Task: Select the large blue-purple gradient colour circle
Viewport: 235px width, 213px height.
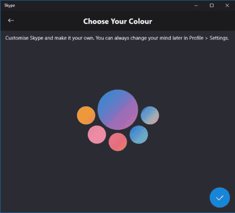Action: point(118,110)
